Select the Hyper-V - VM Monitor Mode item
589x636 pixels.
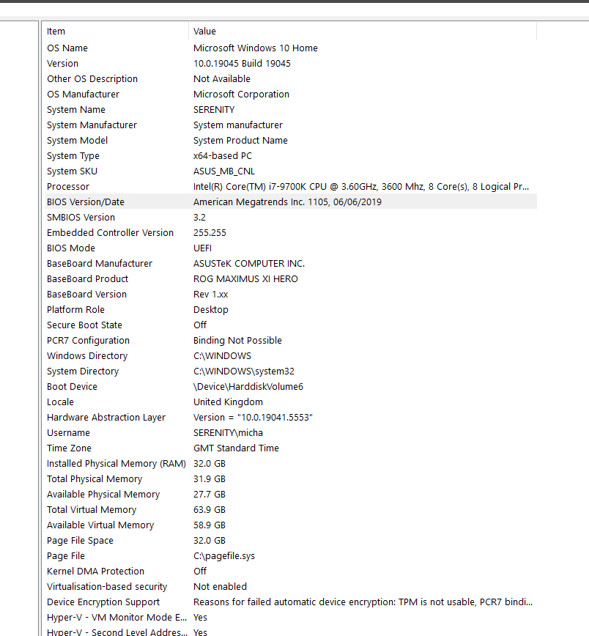(x=116, y=618)
